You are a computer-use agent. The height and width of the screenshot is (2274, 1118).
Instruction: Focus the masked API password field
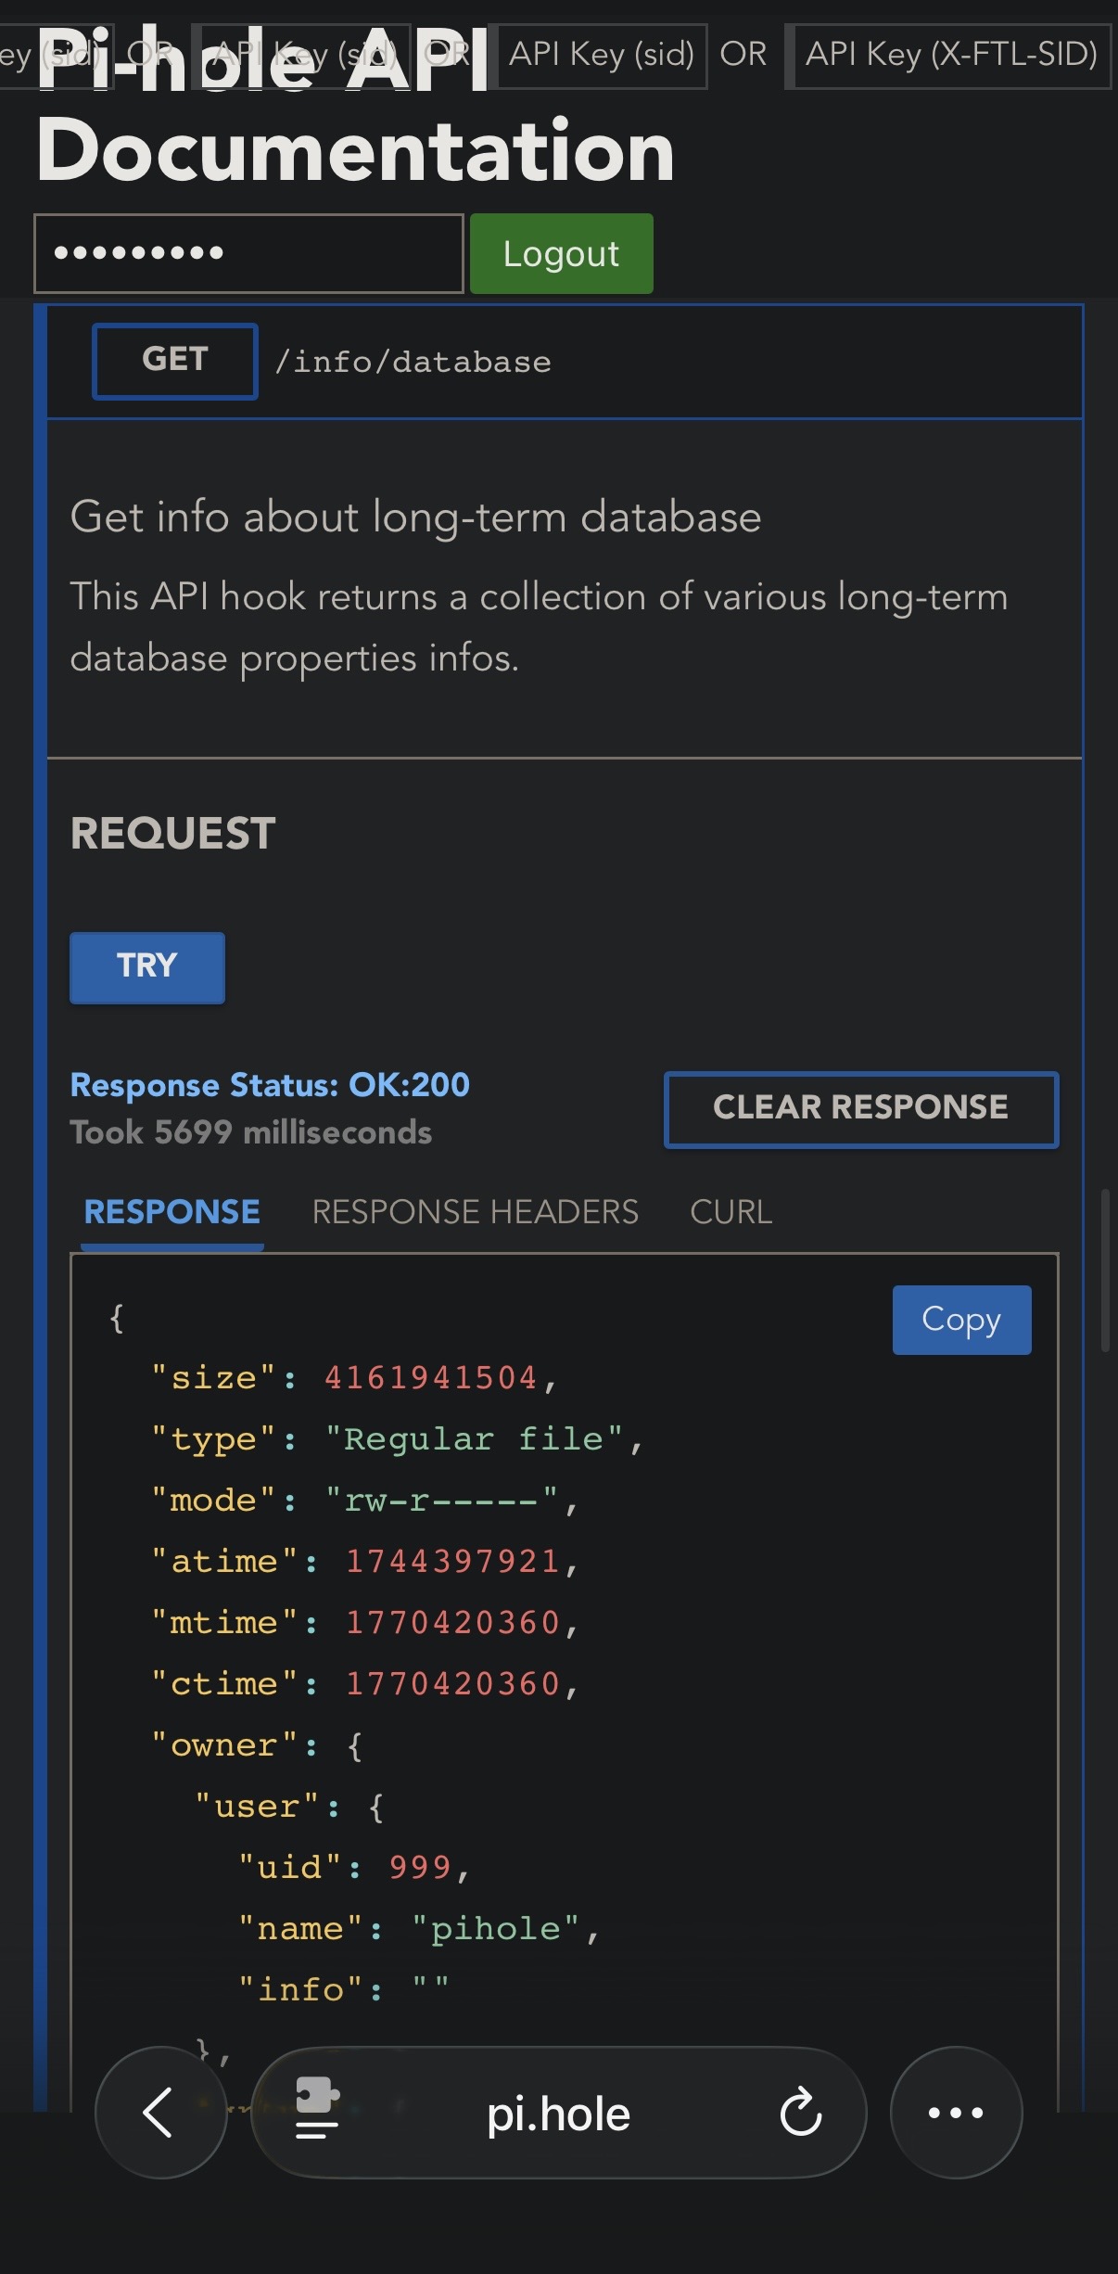248,253
